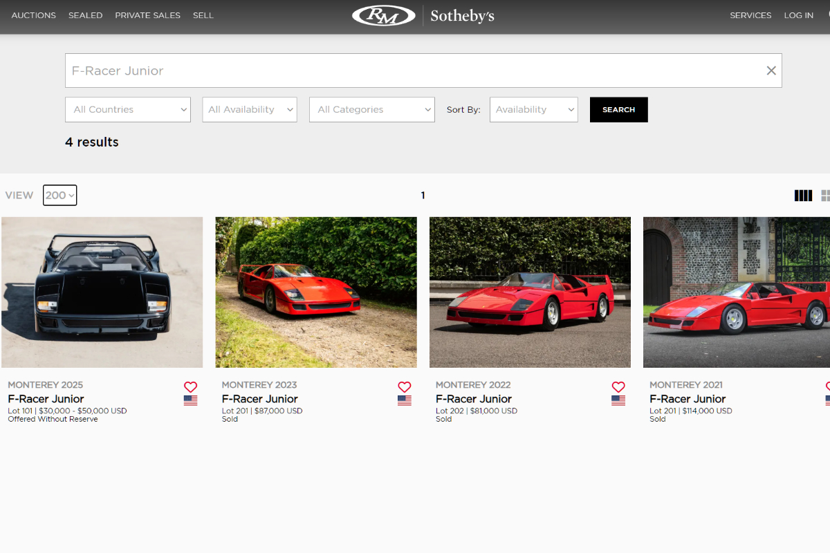Viewport: 830px width, 553px height.
Task: Click the Lot 202 $81,000 USD text
Action: pyautogui.click(x=477, y=411)
